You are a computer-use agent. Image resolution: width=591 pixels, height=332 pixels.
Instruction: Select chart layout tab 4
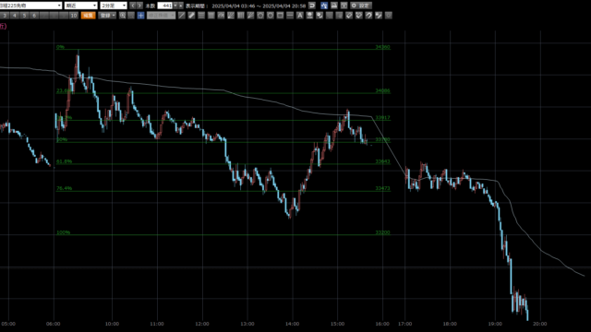click(15, 16)
